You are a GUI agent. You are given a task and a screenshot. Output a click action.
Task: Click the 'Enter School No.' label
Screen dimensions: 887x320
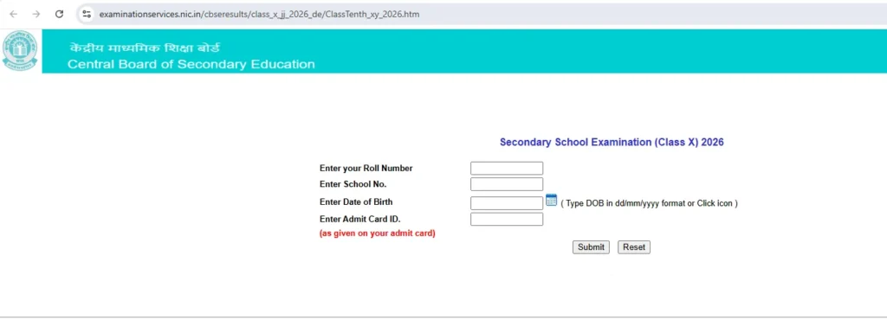point(353,184)
